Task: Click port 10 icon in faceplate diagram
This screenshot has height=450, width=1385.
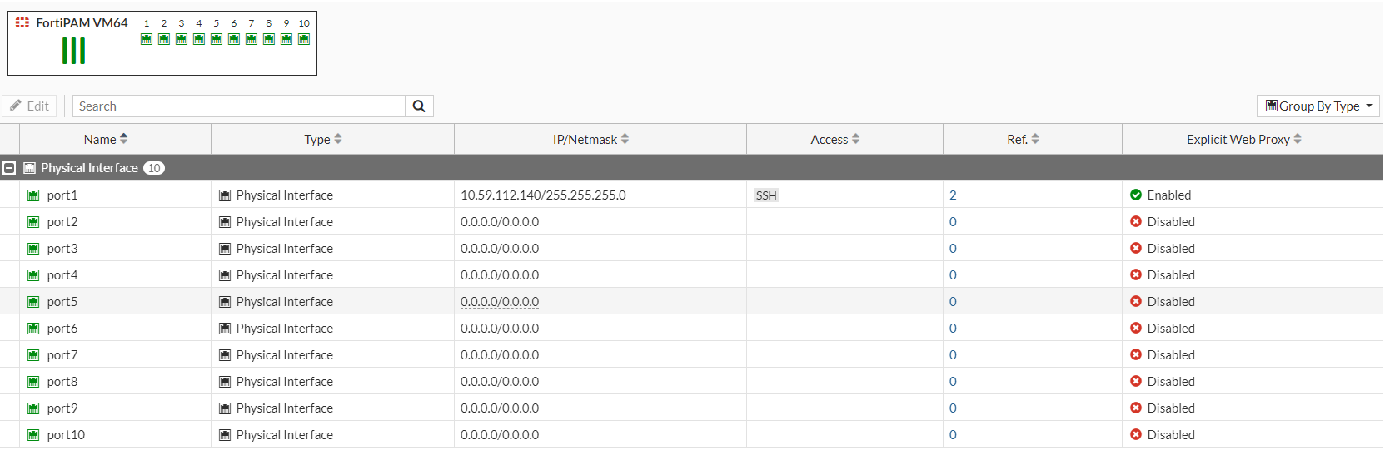Action: click(304, 39)
